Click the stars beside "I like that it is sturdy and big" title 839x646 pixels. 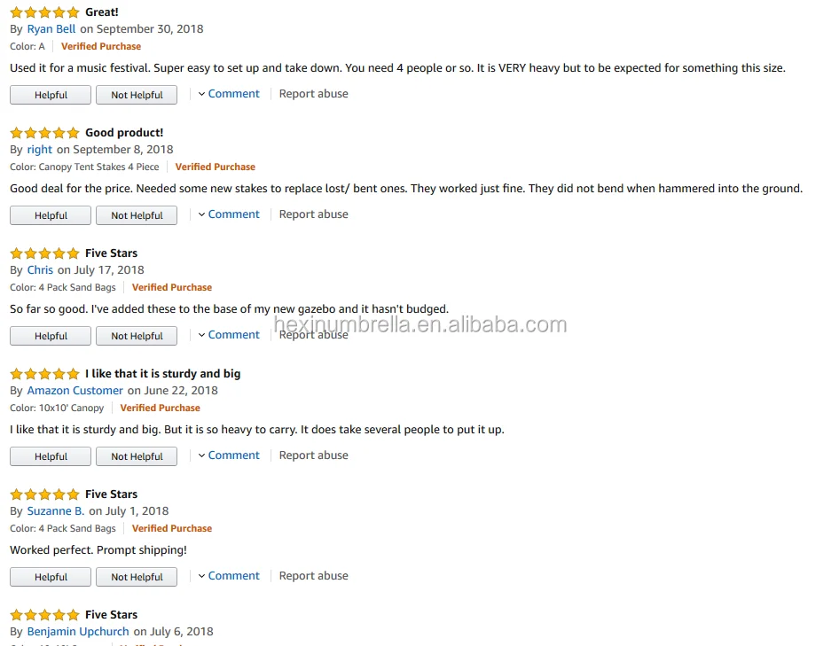(x=44, y=374)
